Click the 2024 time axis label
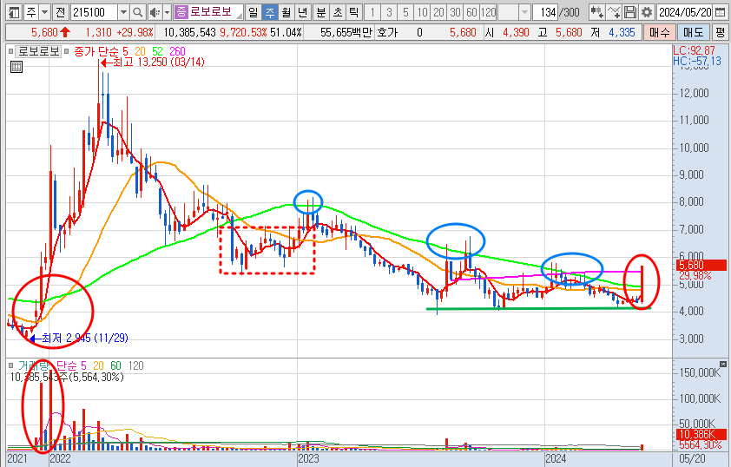 point(556,458)
